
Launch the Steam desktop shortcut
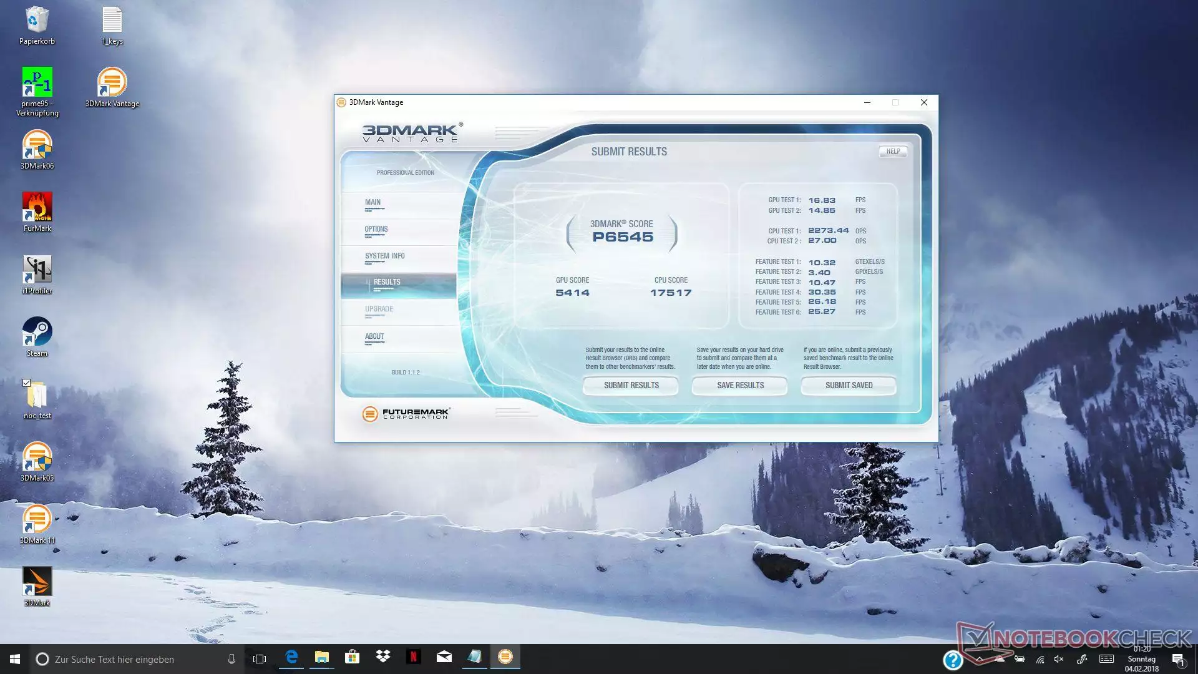37,337
